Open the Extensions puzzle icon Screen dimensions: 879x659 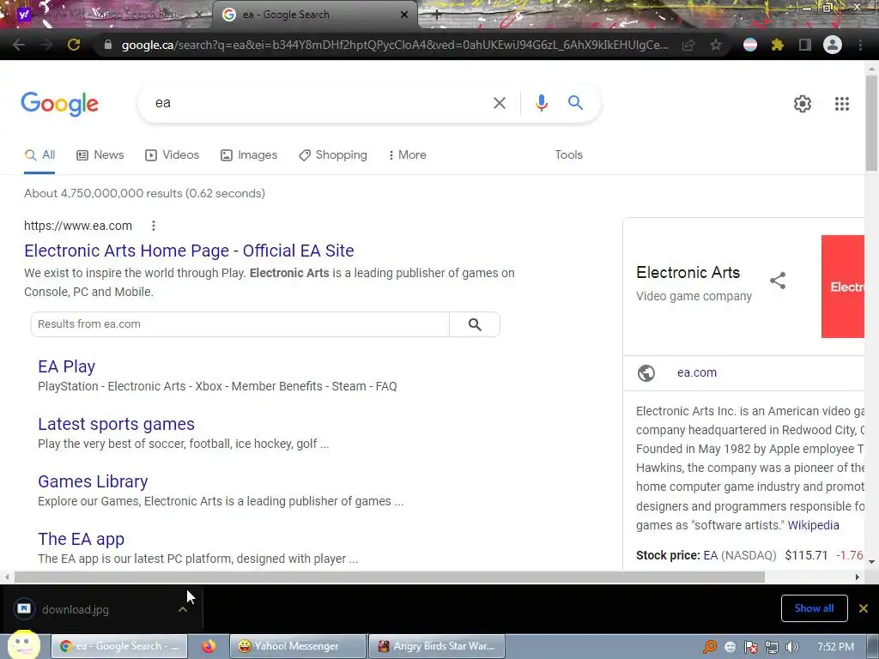click(x=777, y=45)
